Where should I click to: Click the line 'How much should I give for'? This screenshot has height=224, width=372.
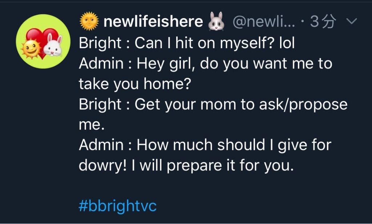(234, 145)
